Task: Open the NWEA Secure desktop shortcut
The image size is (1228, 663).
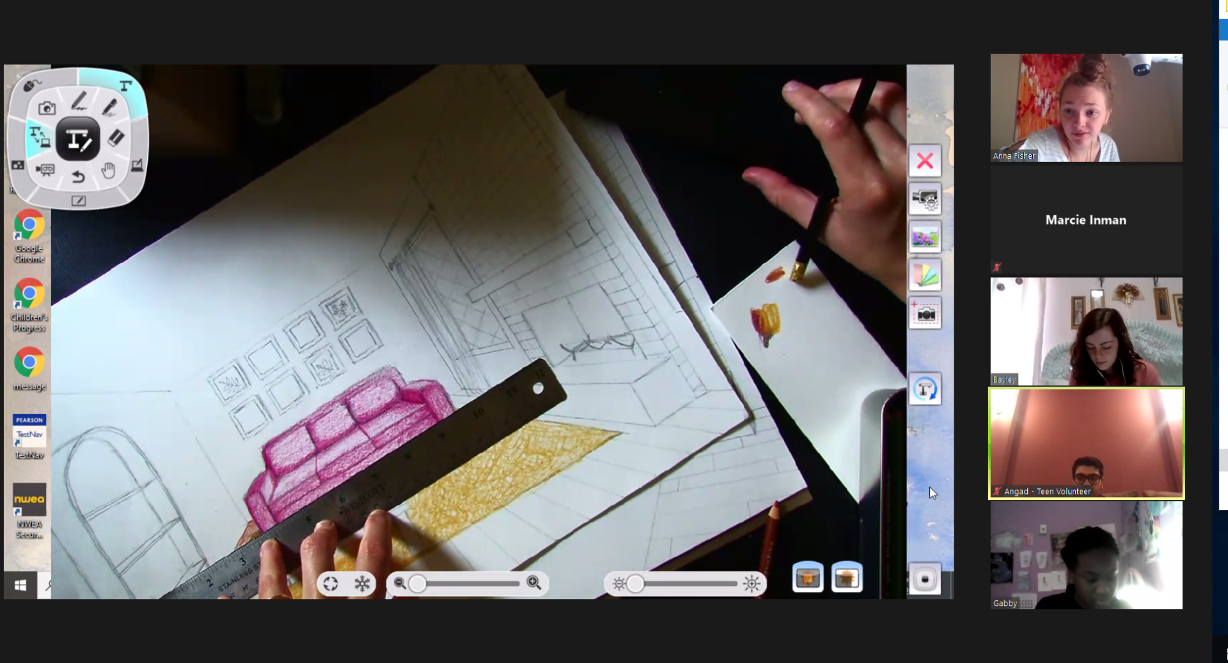Action: coord(29,511)
